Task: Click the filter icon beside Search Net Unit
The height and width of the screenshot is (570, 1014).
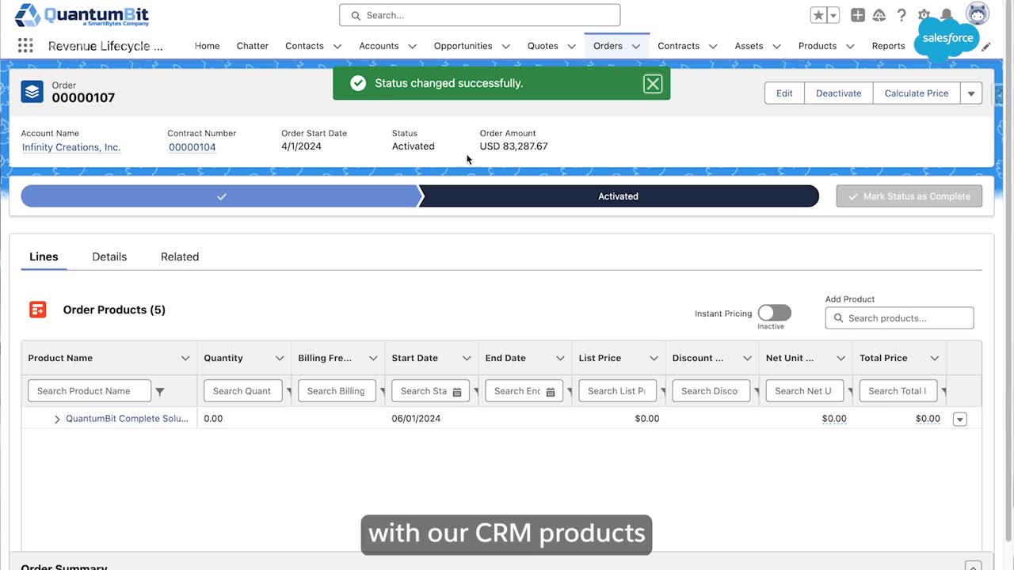Action: click(849, 391)
